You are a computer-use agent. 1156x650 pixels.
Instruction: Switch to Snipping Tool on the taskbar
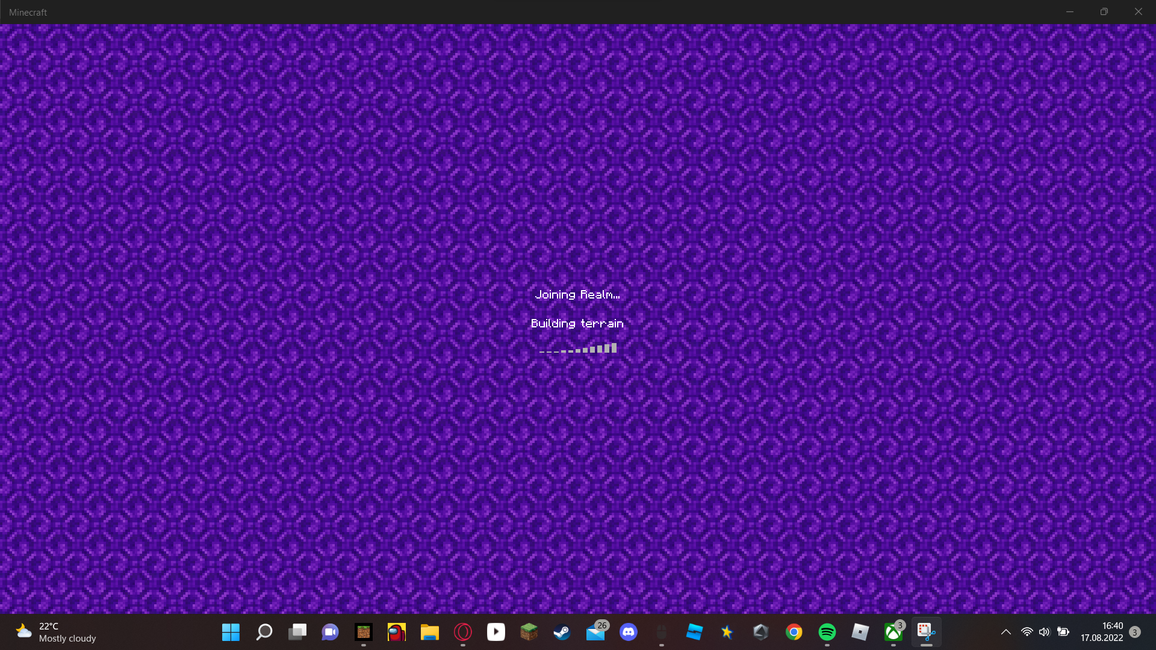click(926, 632)
